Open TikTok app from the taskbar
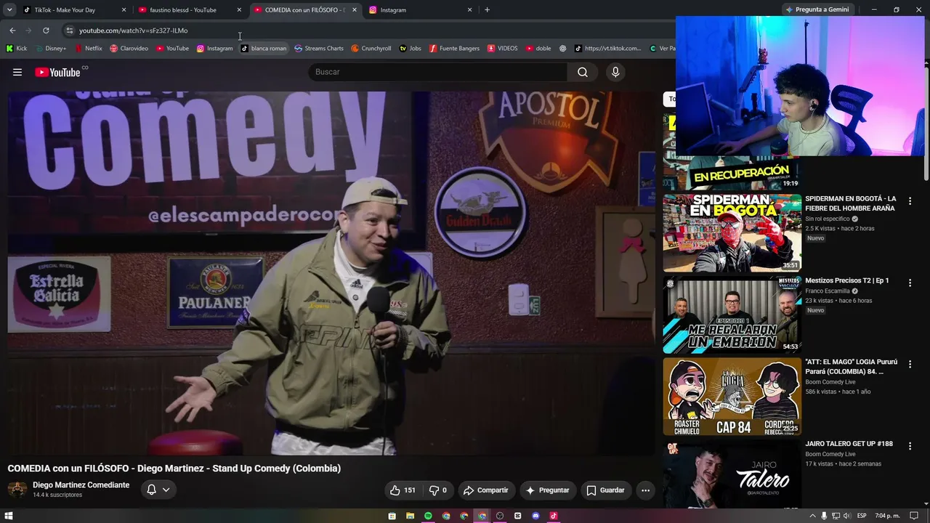The image size is (930, 523). (554, 516)
